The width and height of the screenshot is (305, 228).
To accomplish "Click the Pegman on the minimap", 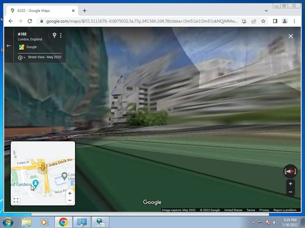I will click(x=43, y=167).
